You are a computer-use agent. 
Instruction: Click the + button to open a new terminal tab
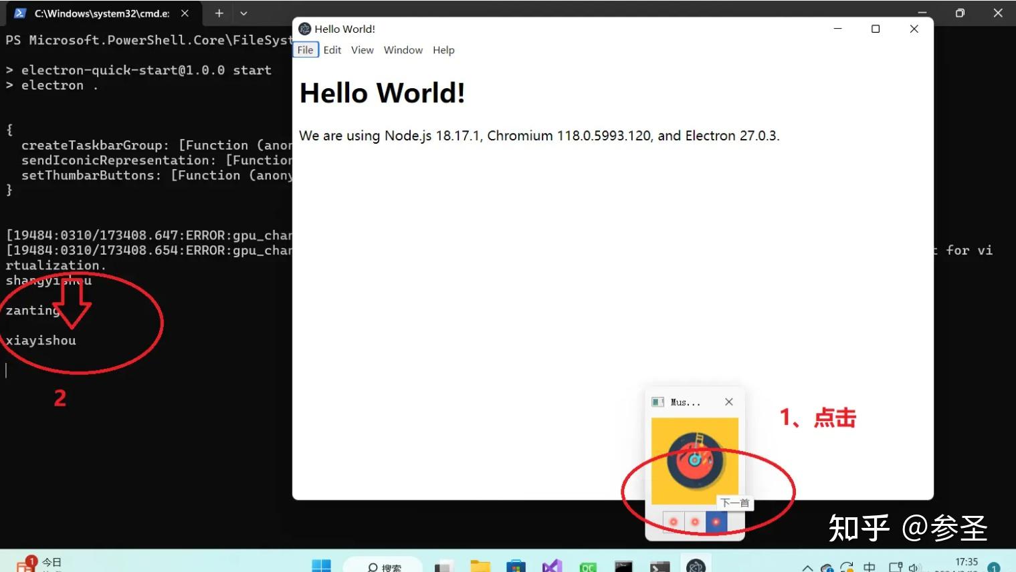point(219,13)
